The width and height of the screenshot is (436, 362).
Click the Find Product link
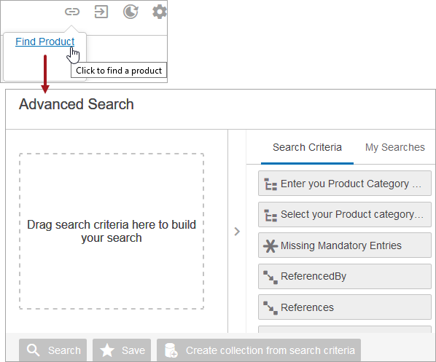pos(44,42)
